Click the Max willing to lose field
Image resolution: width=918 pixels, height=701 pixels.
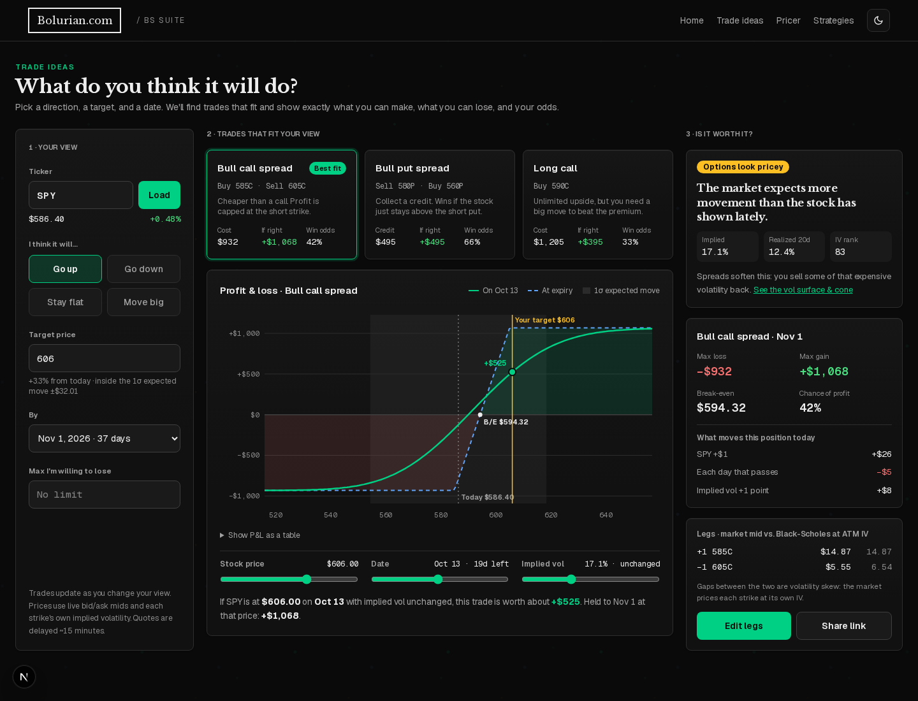(105, 495)
